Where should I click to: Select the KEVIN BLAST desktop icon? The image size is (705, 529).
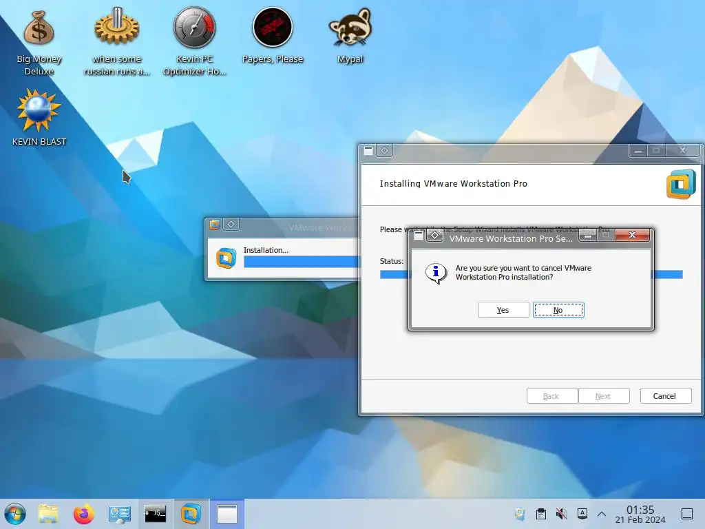coord(39,118)
